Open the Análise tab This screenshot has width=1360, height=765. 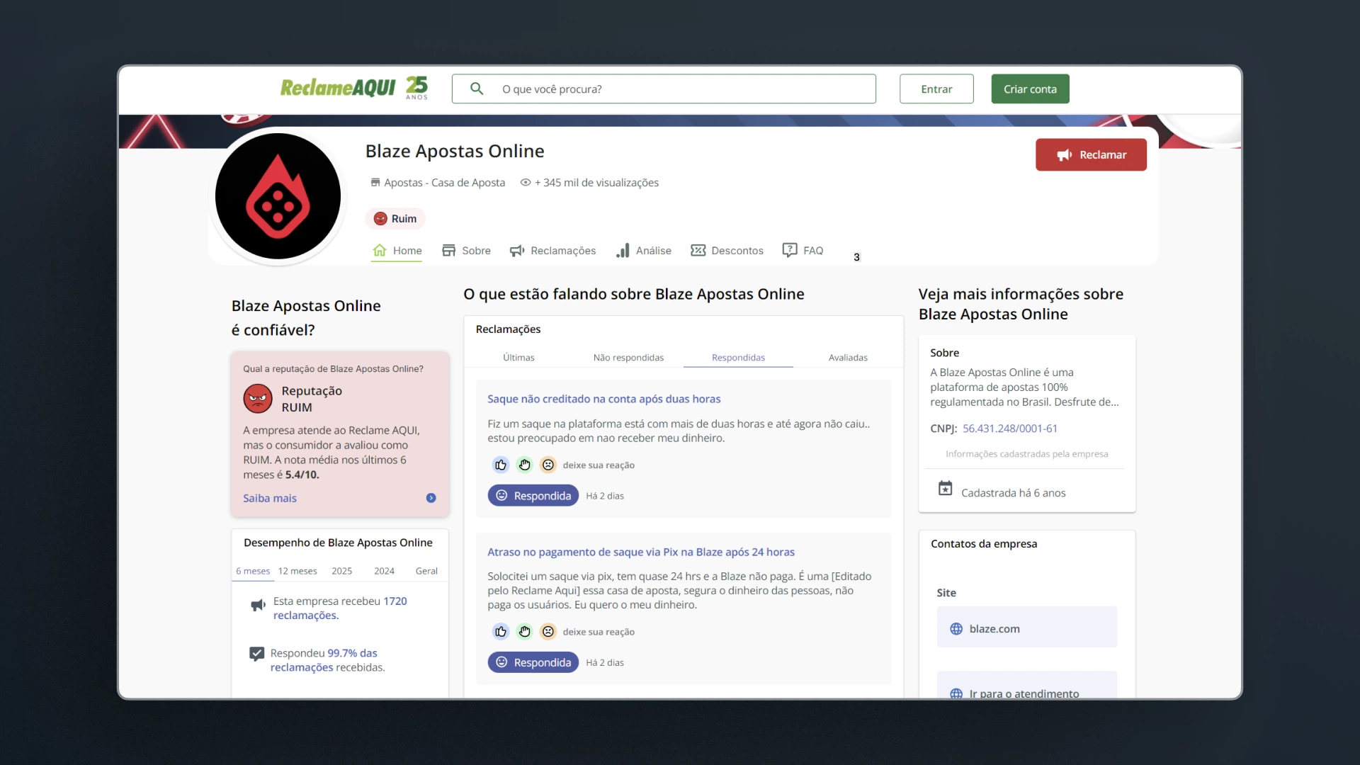643,251
